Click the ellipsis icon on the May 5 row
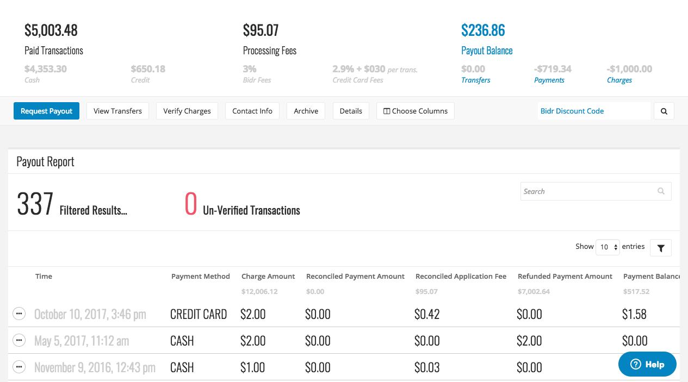This screenshot has height=382, width=688. coord(19,340)
